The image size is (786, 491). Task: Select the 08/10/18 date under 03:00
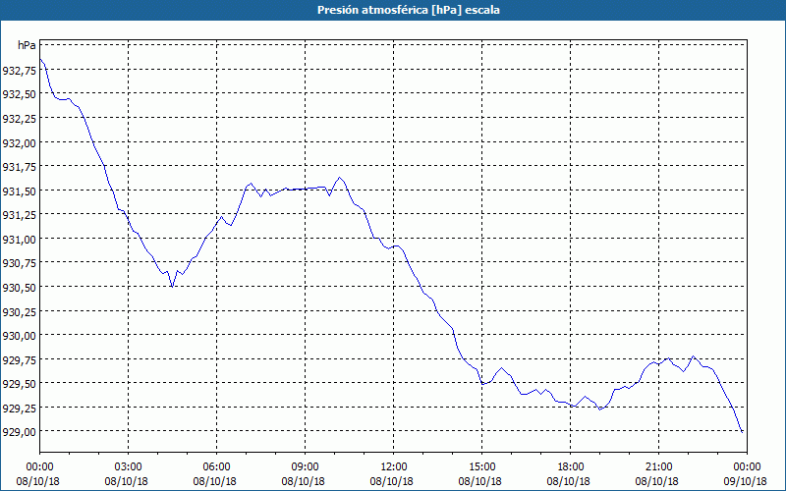pyautogui.click(x=127, y=481)
